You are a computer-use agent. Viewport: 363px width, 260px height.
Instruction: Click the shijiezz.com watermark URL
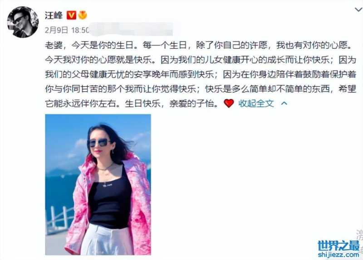tap(338, 255)
